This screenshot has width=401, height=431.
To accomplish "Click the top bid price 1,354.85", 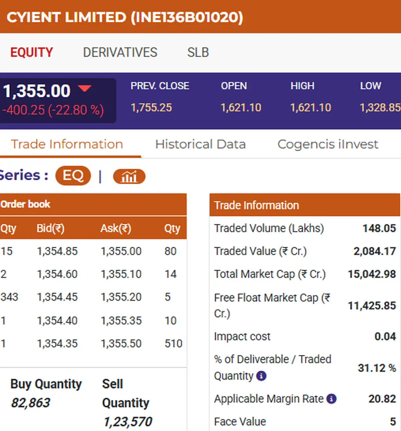I will click(57, 251).
